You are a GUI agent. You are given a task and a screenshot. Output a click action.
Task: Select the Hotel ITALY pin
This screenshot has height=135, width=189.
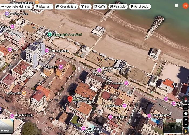click(110, 117)
